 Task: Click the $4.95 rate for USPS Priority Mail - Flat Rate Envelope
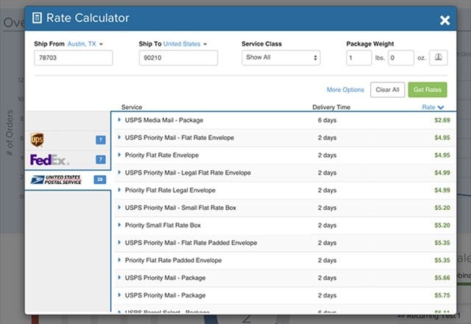[x=442, y=138]
